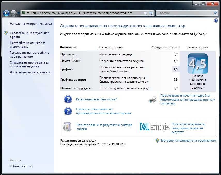Maximize the window
The width and height of the screenshot is (221, 175).
203,4
